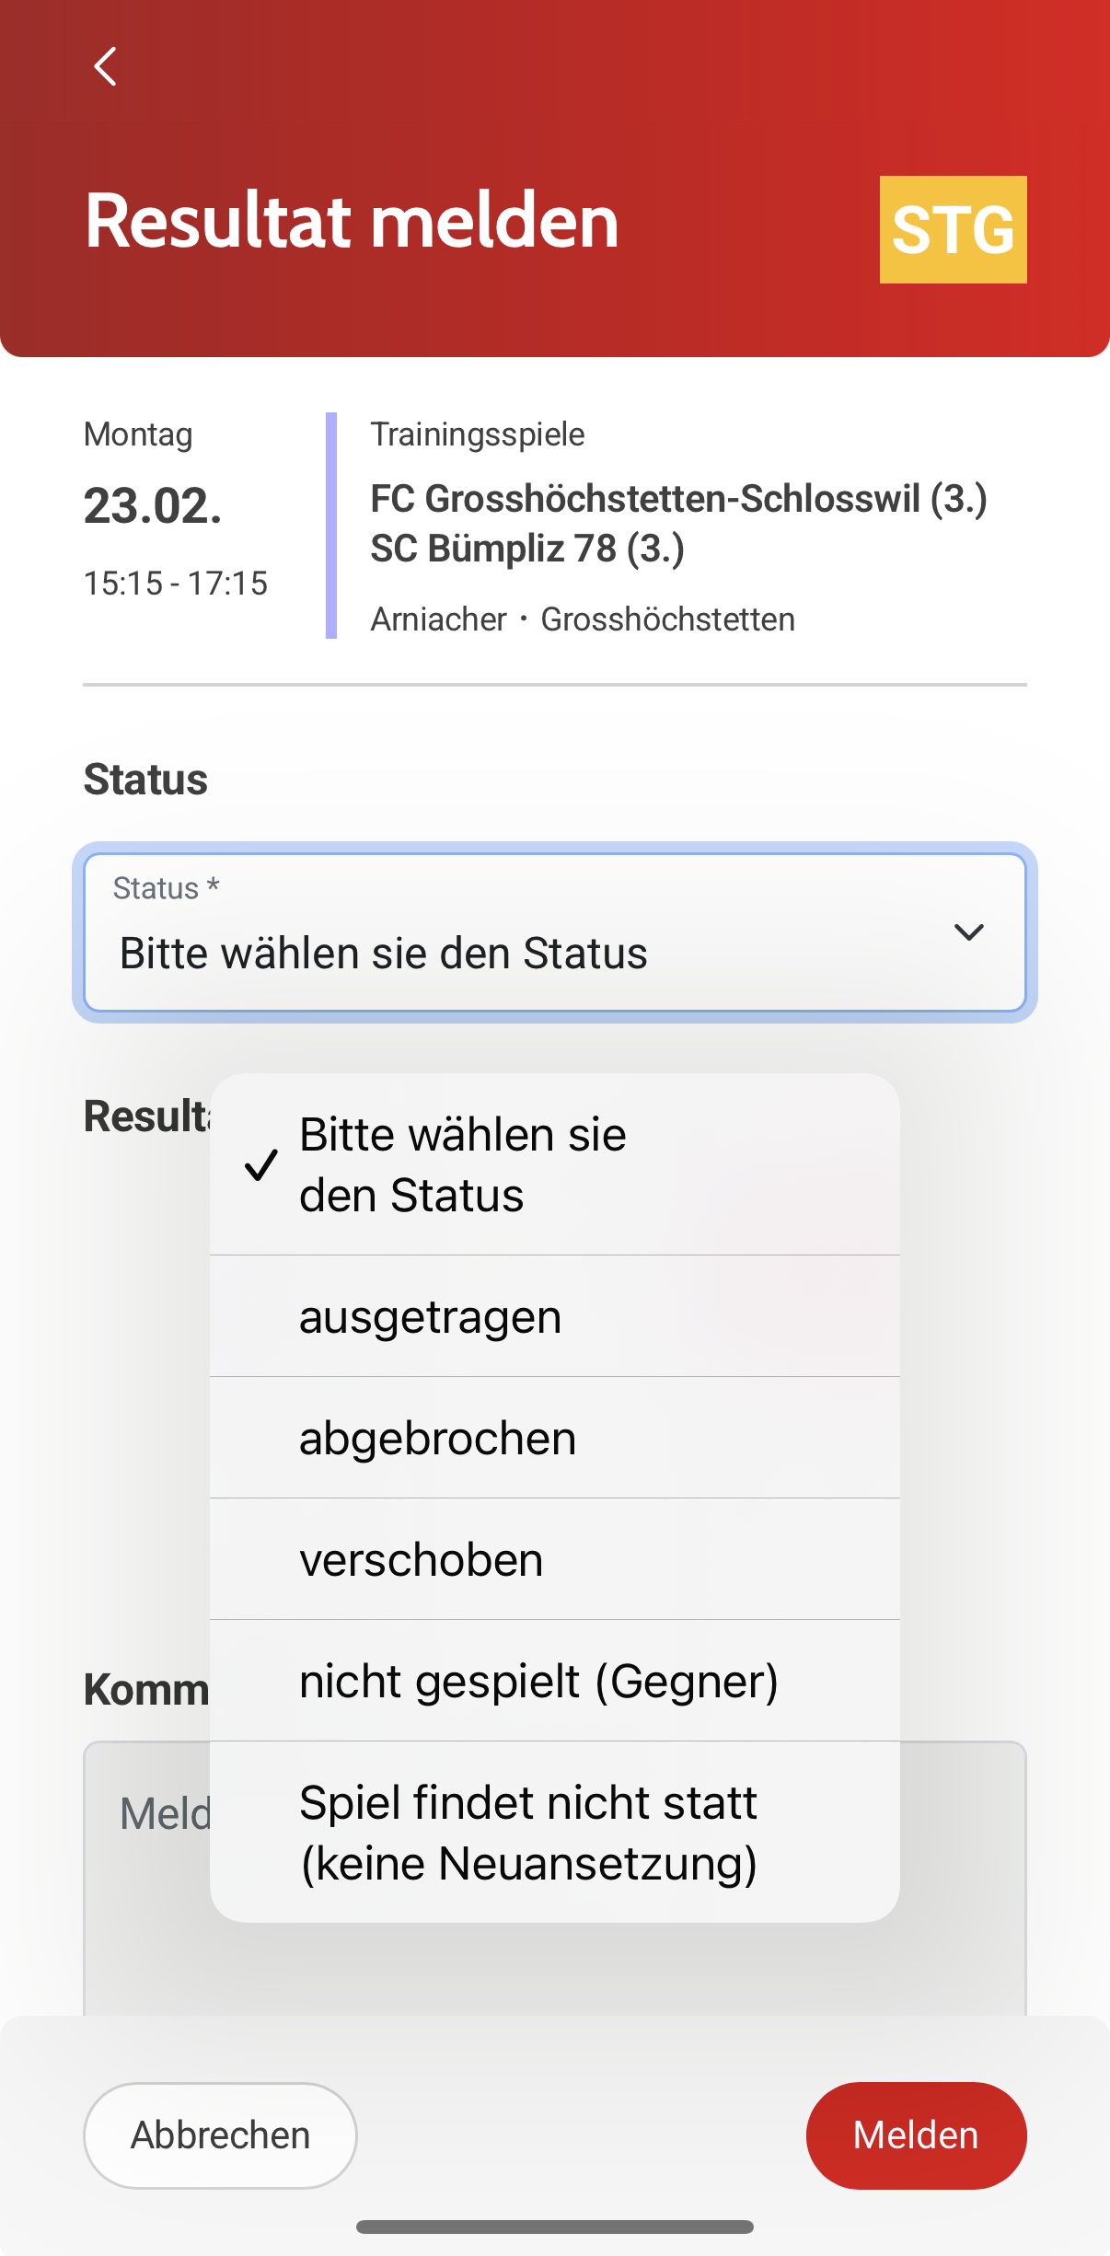1110x2256 pixels.
Task: Tap the home indicator bar
Action: pyautogui.click(x=554, y=2227)
